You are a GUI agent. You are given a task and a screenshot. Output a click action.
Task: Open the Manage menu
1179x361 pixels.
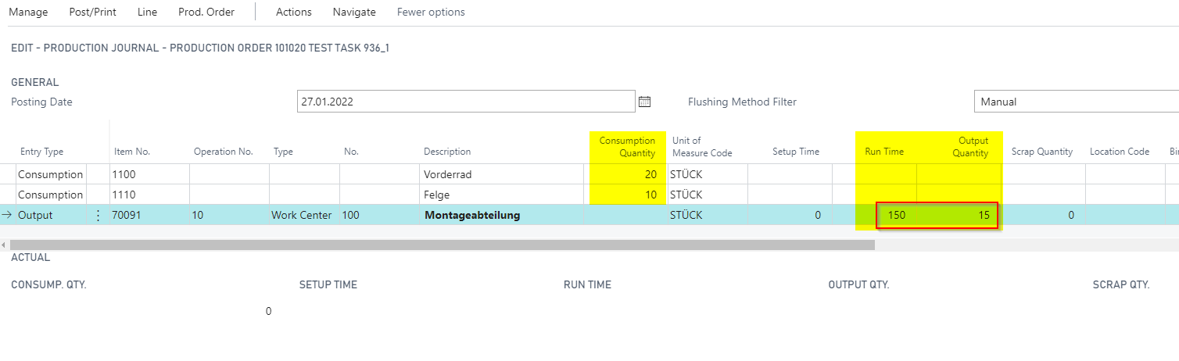pyautogui.click(x=28, y=12)
